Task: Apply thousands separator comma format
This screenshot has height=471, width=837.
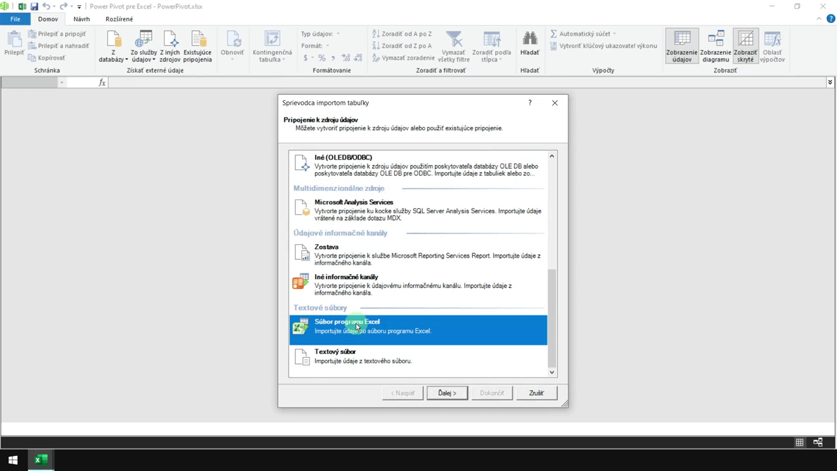Action: 333,58
